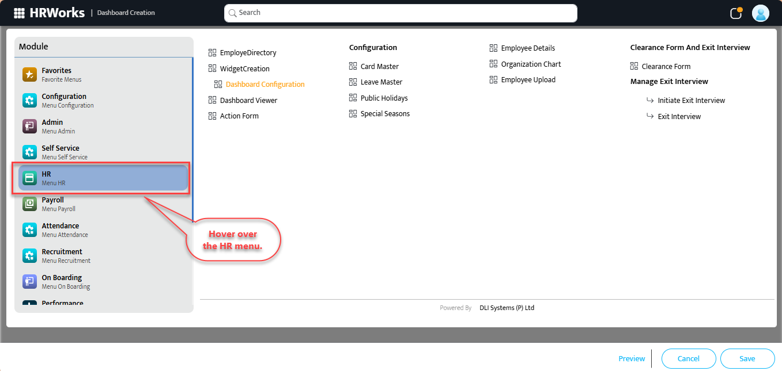
Task: Click the Payroll module icon
Action: pos(29,204)
